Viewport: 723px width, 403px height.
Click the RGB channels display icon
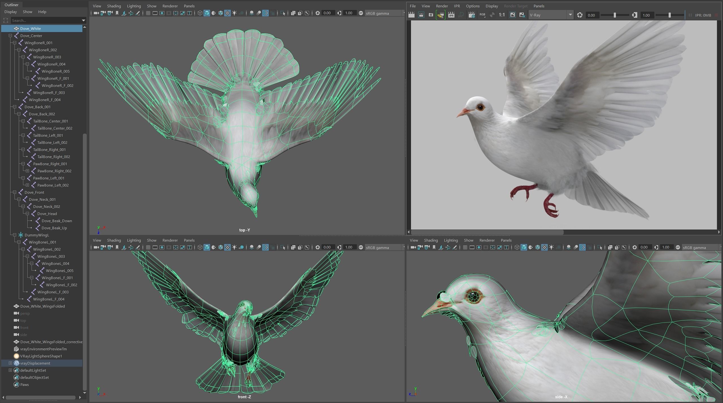(x=482, y=15)
